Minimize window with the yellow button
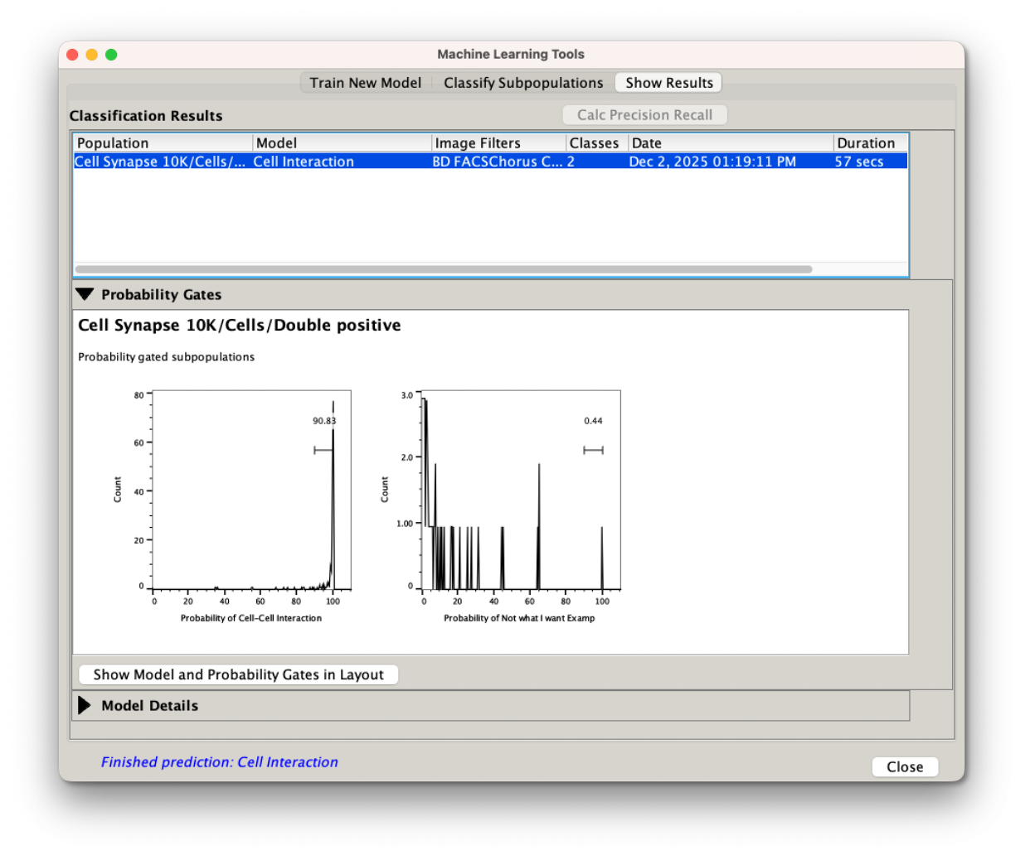This screenshot has height=865, width=1030. tap(92, 55)
